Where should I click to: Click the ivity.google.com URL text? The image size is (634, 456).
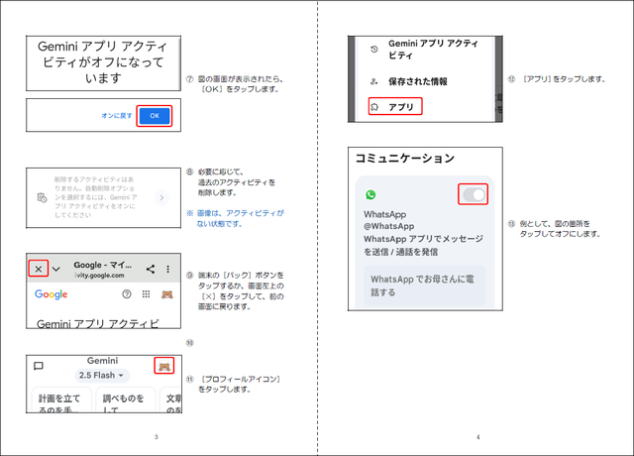[99, 276]
